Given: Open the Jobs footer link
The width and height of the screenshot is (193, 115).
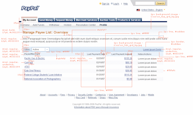Looking at the screenshot, I should (x=143, y=95).
